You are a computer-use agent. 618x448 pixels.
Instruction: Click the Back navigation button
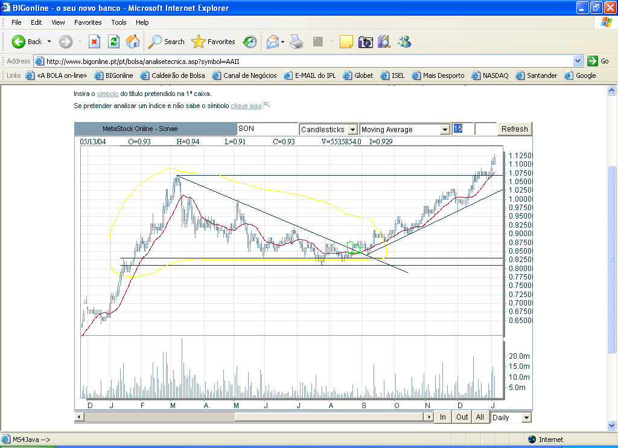pyautogui.click(x=27, y=42)
